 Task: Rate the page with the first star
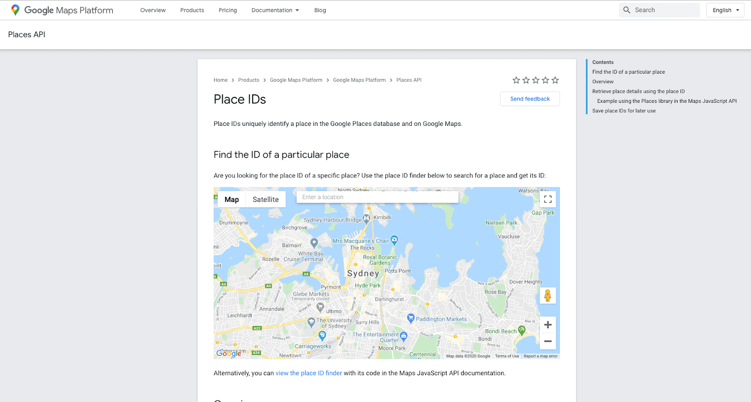tap(516, 80)
